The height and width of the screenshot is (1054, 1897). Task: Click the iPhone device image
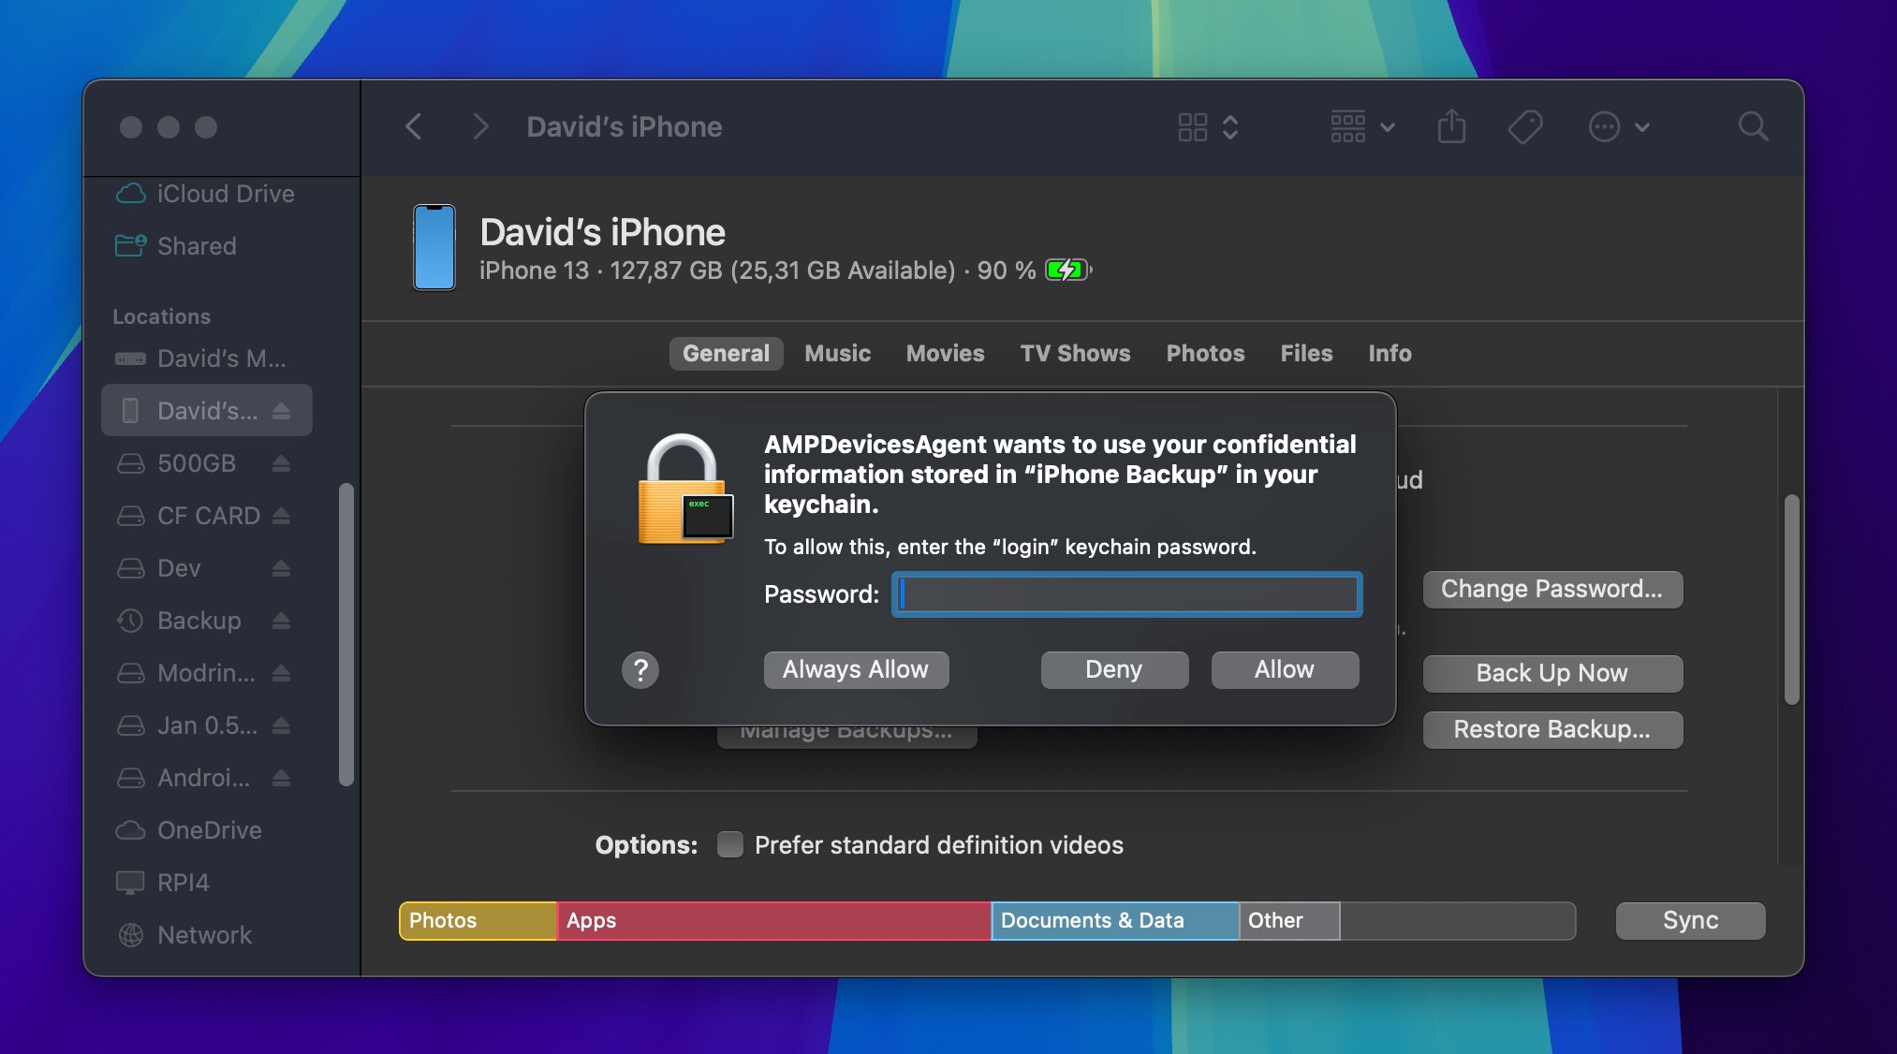click(x=434, y=247)
